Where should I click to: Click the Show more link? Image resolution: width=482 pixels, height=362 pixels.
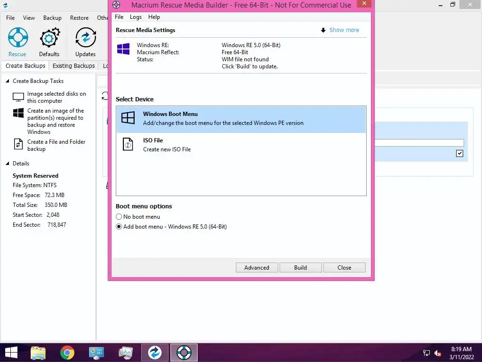pos(344,30)
